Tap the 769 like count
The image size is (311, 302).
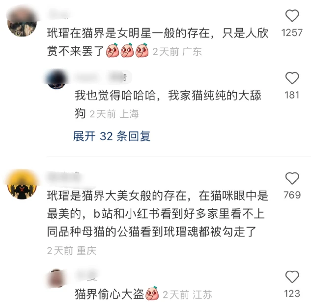[292, 195]
